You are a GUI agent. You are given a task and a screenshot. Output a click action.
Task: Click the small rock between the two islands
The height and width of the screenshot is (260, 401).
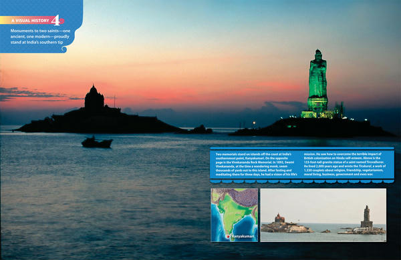[x=201, y=129]
